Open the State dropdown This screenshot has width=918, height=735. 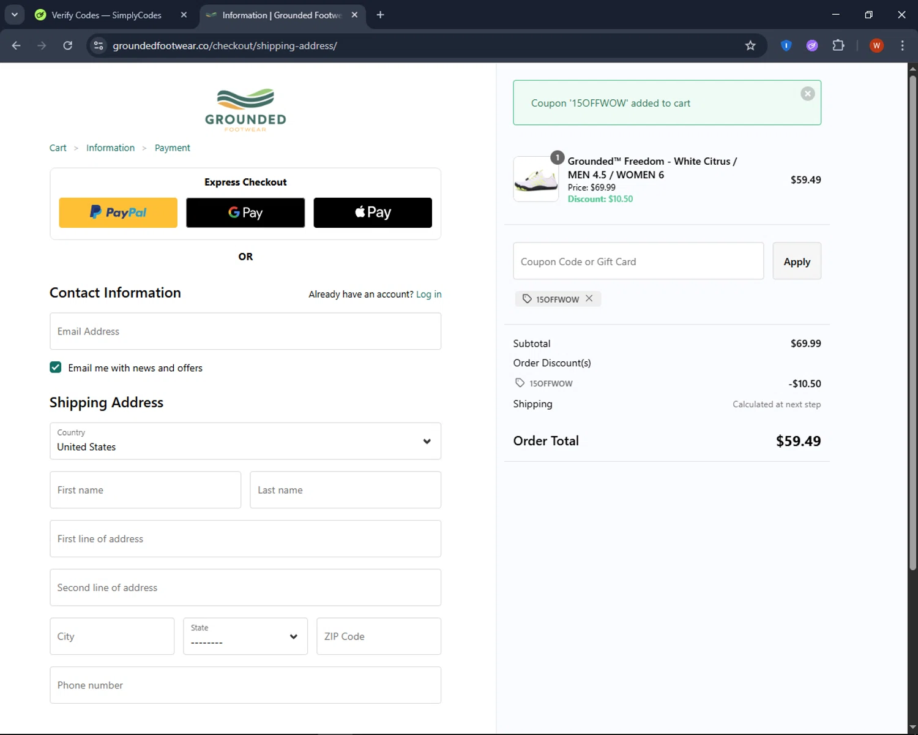(245, 636)
